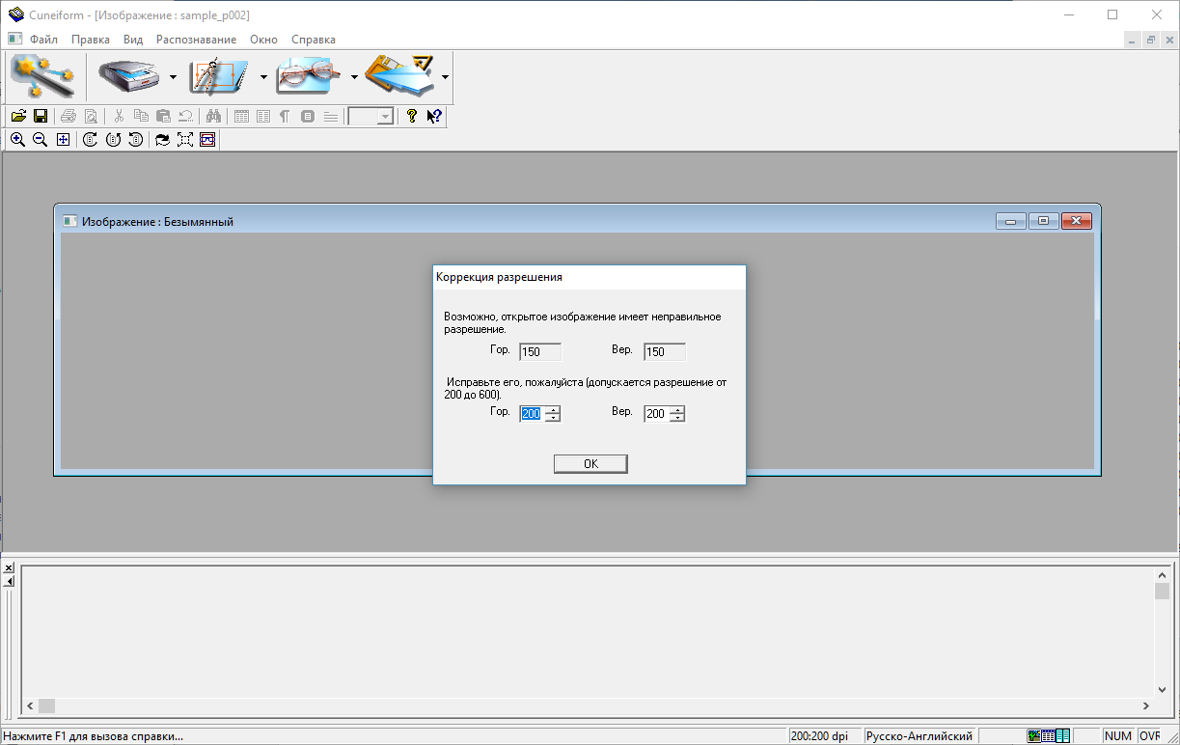
Task: Click the bottom panel's horizontal scrollbar right arrow
Action: [1145, 706]
